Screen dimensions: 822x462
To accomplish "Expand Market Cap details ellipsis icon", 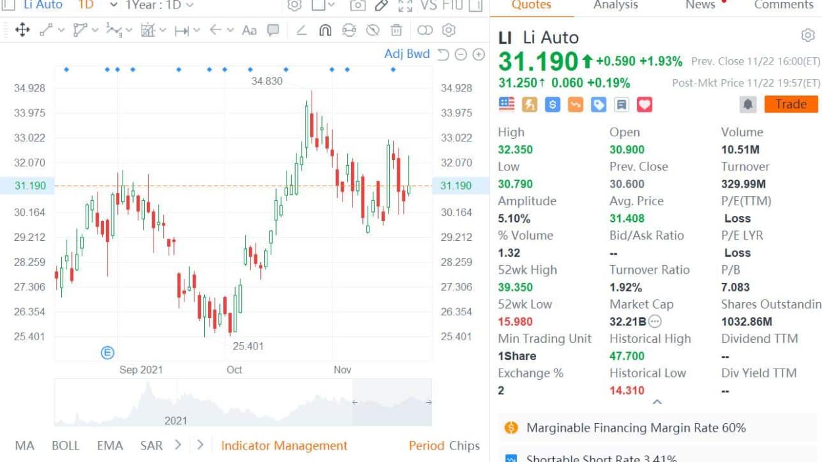I will (x=655, y=322).
